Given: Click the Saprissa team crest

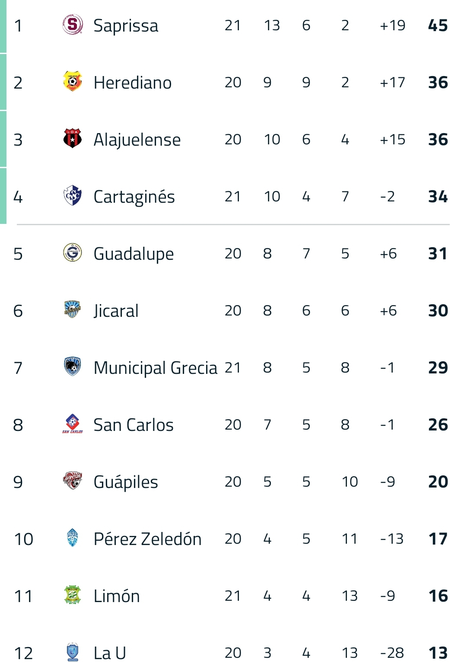Looking at the screenshot, I should [73, 25].
